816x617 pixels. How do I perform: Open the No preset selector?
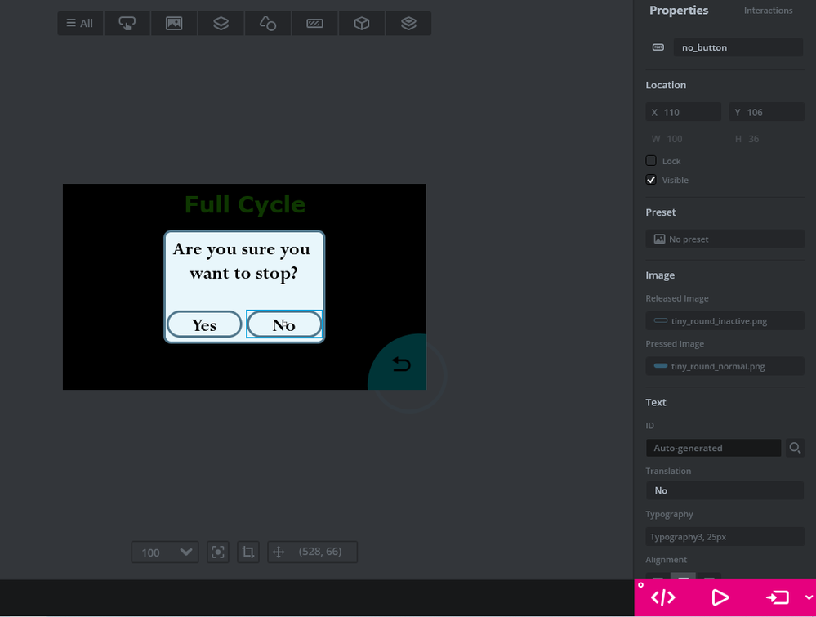coord(725,239)
